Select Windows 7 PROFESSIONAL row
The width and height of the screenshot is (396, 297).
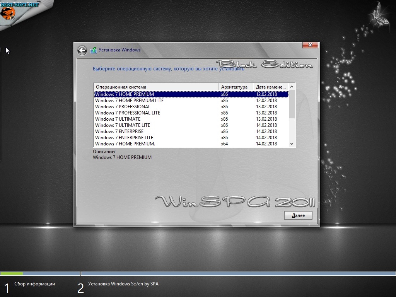coord(191,107)
